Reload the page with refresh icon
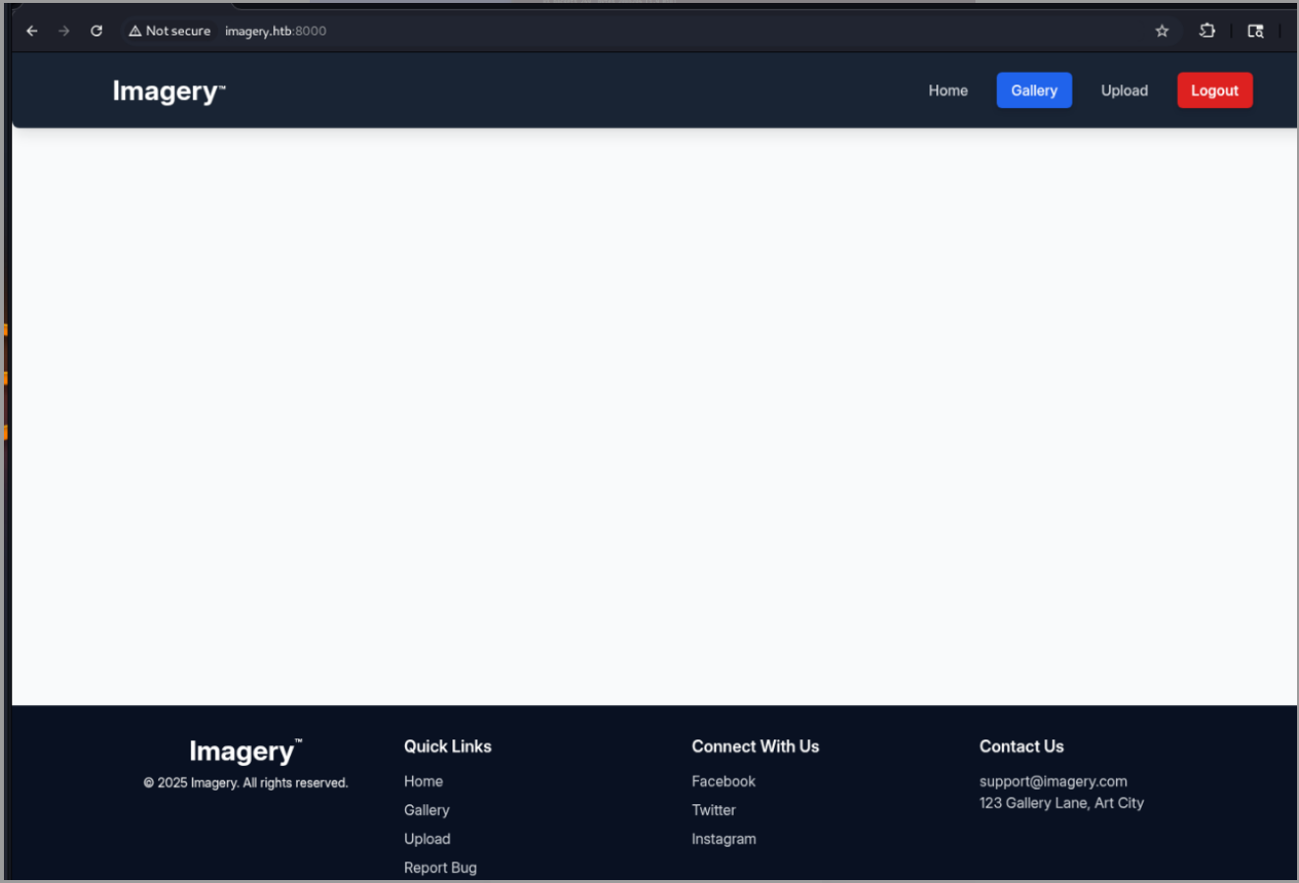 click(x=96, y=31)
